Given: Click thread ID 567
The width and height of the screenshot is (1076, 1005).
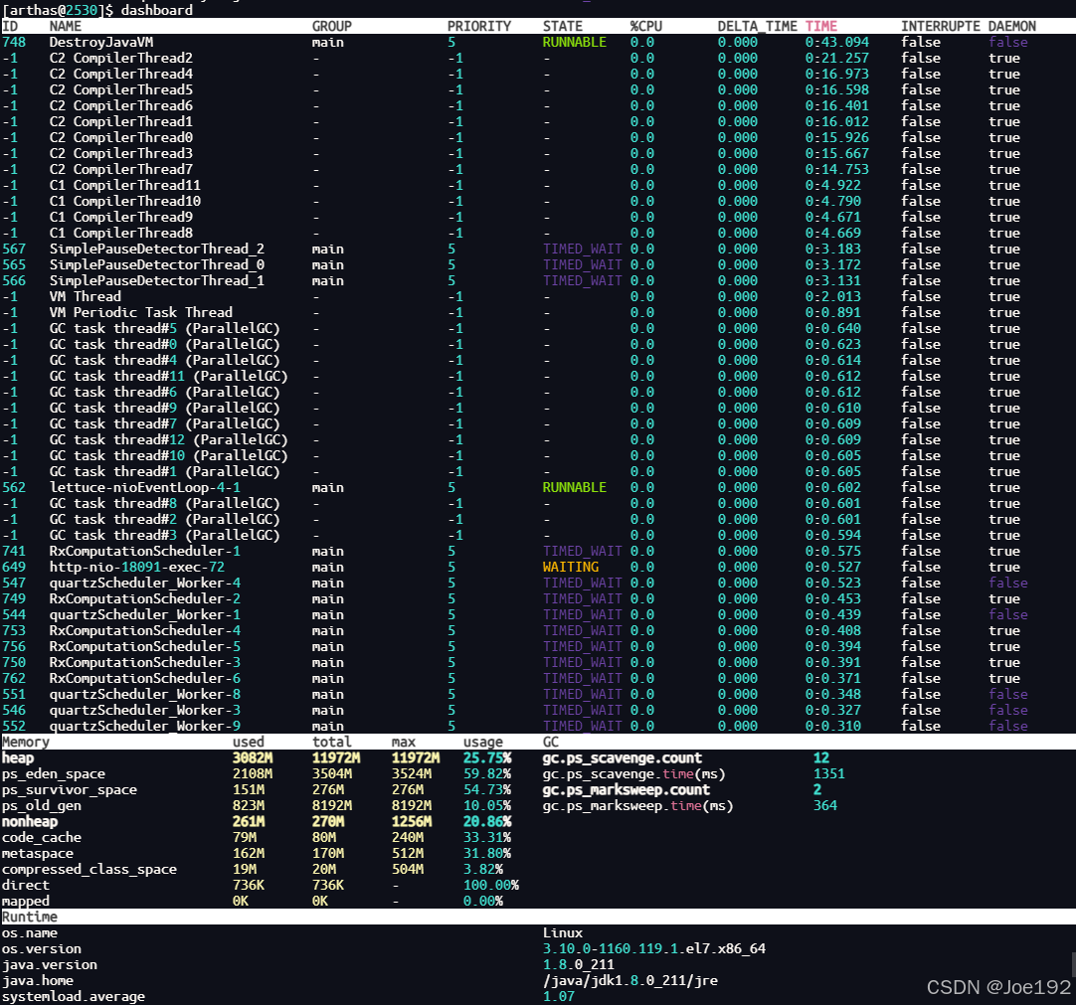Looking at the screenshot, I should click(14, 250).
